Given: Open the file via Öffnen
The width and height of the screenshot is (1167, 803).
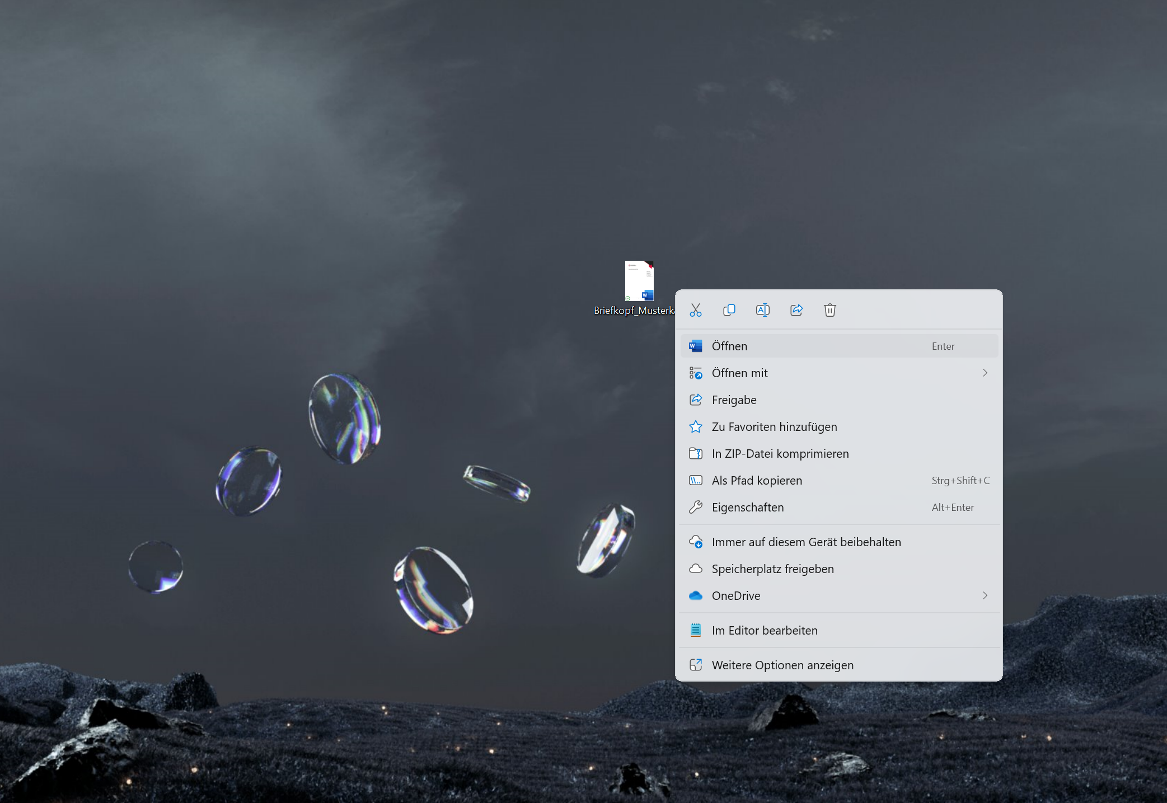Looking at the screenshot, I should (729, 346).
